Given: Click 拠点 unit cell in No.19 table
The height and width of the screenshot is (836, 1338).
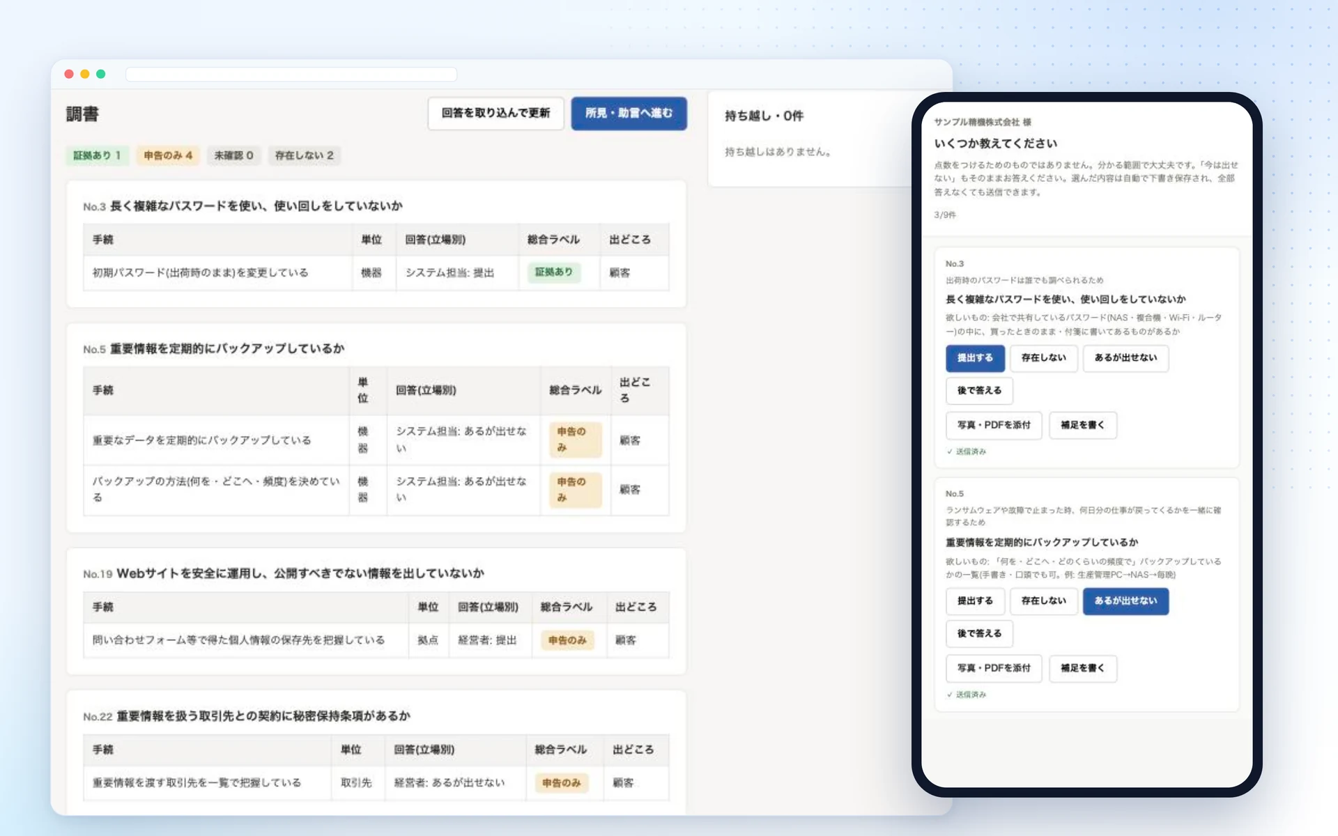Looking at the screenshot, I should tap(429, 640).
